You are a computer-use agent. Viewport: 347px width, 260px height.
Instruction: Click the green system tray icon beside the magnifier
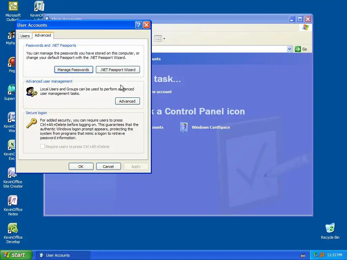click(x=315, y=255)
